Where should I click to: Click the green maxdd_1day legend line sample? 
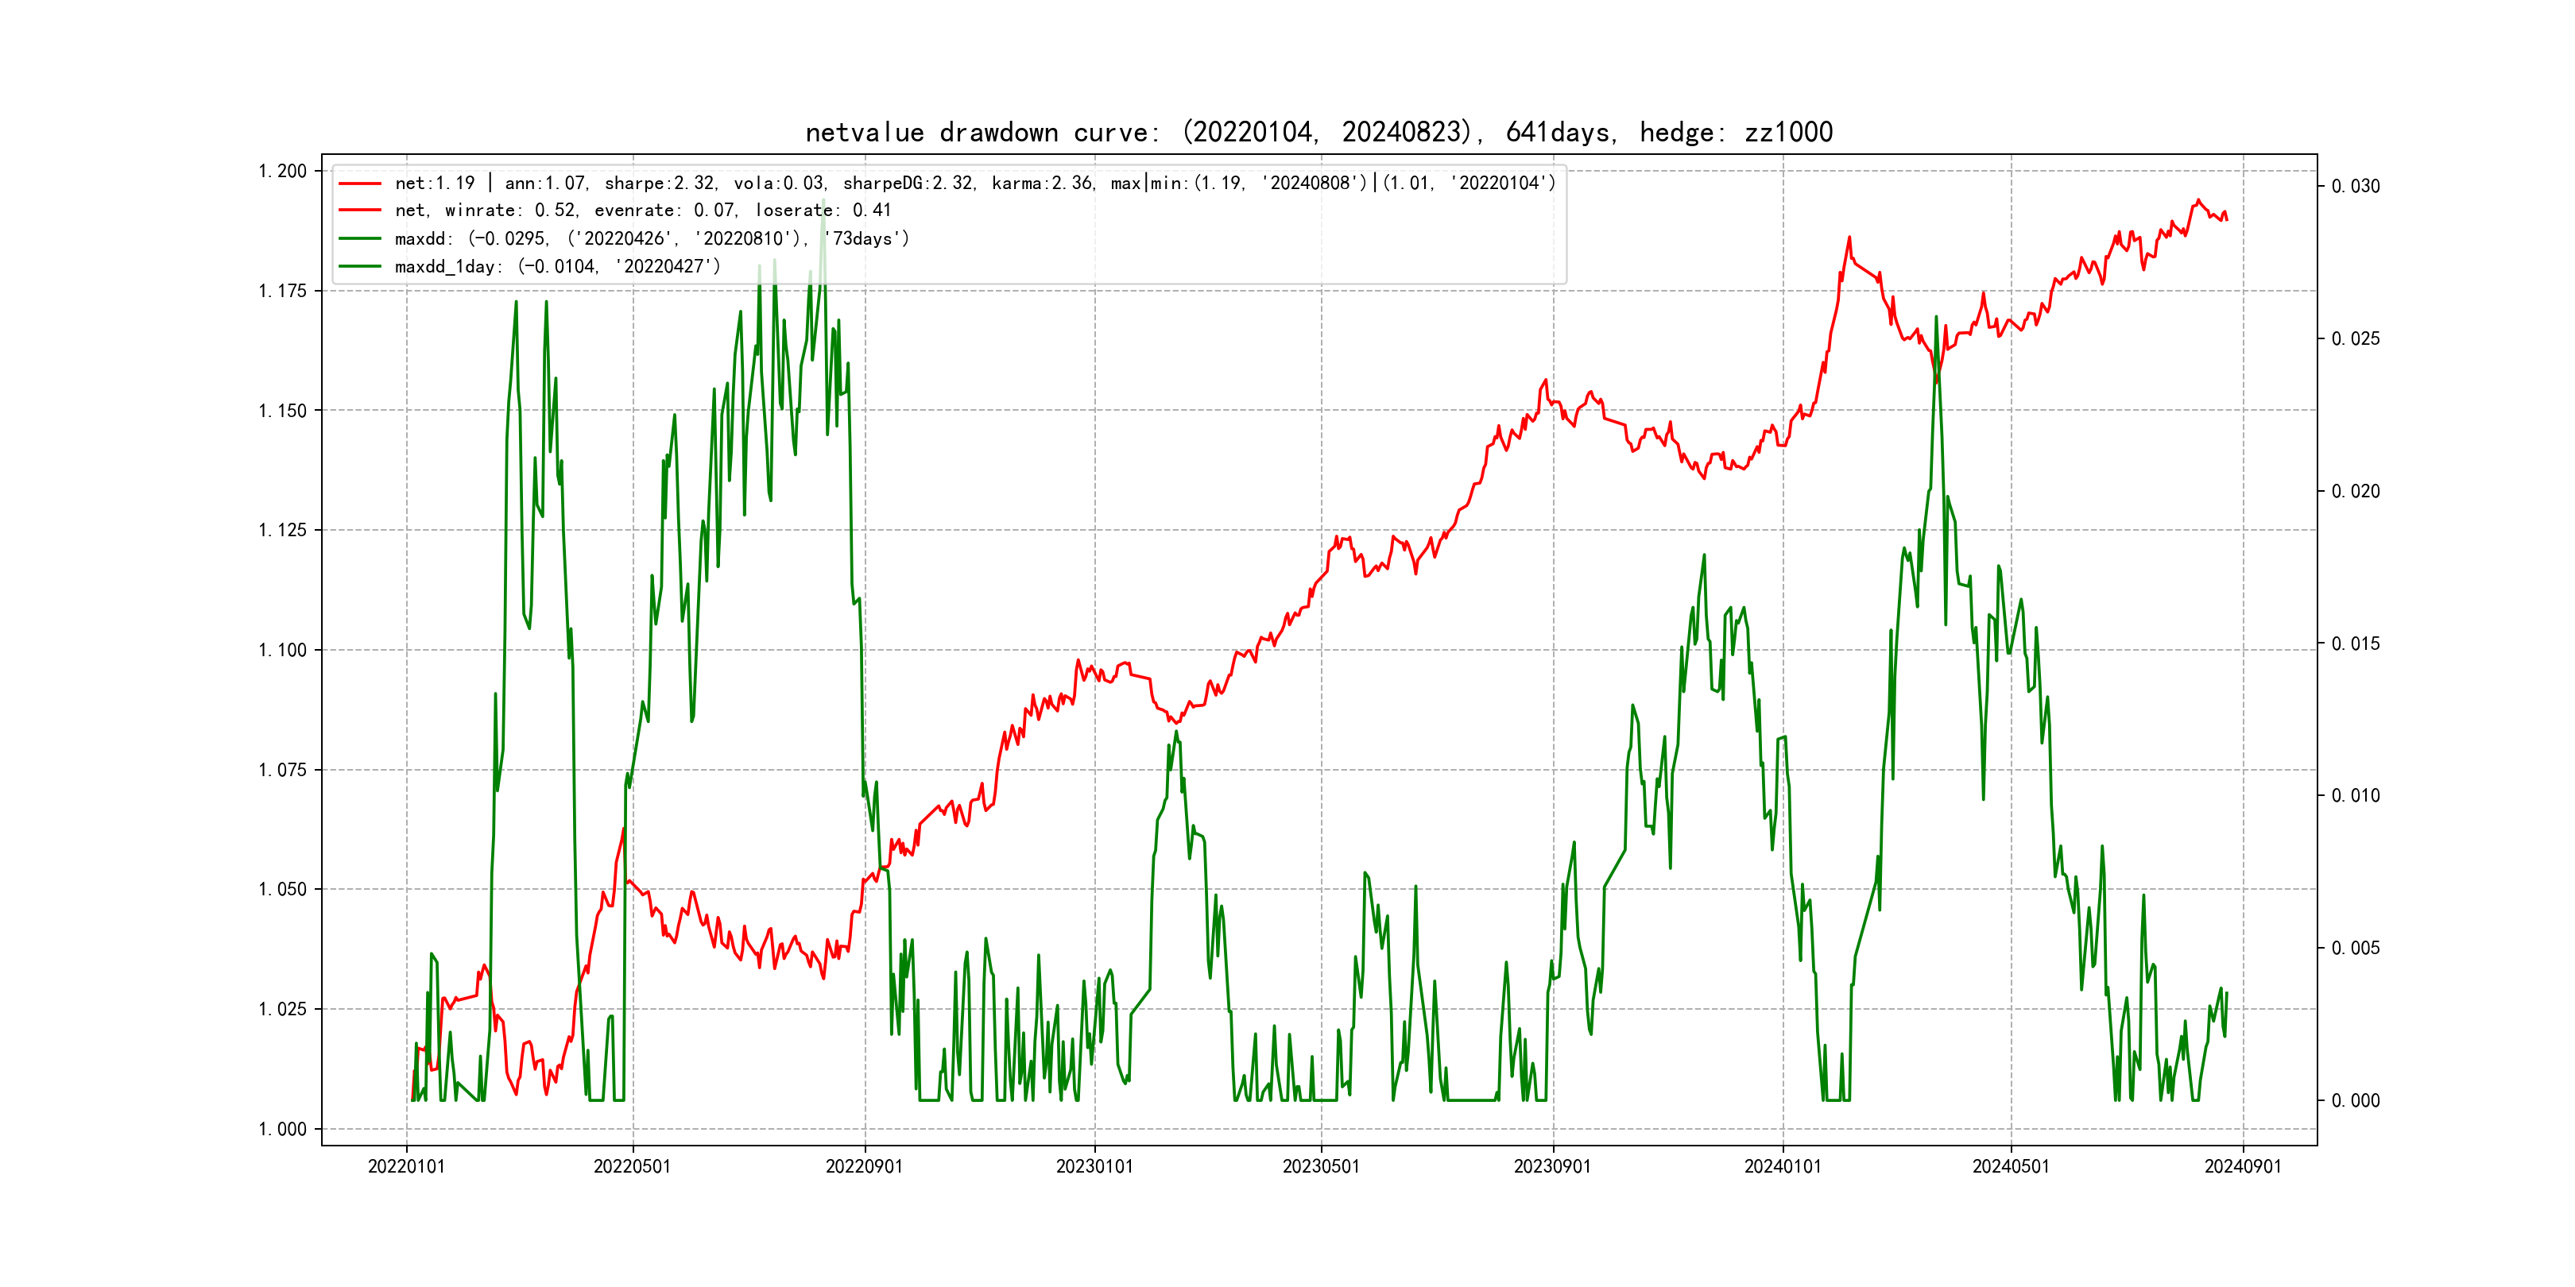pos(360,267)
